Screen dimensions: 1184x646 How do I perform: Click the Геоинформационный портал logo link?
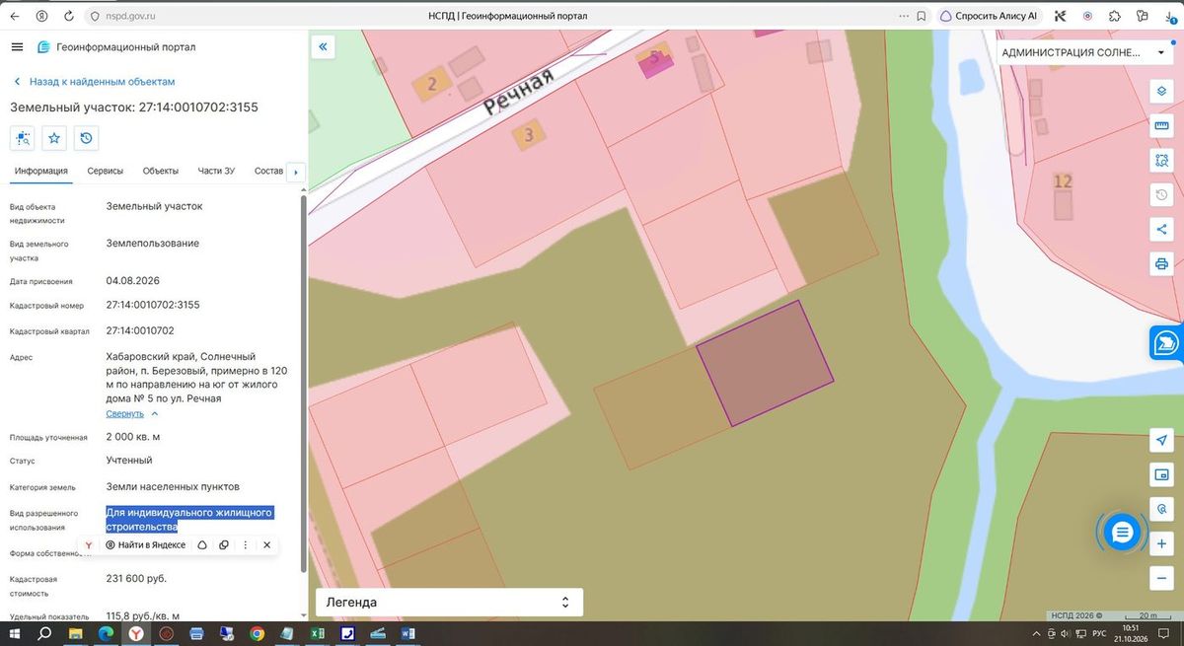point(116,47)
